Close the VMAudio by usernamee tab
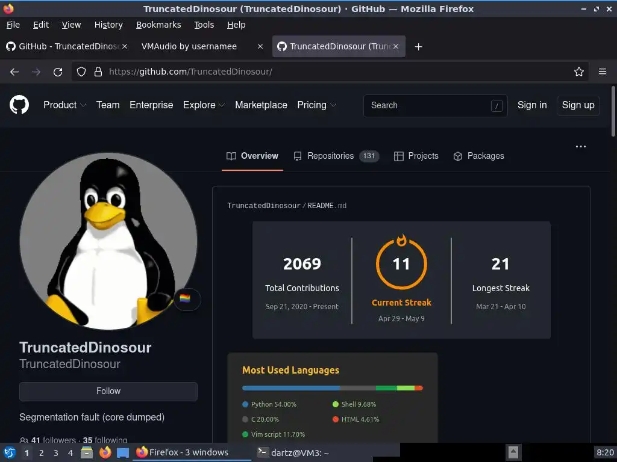The width and height of the screenshot is (617, 462). pyautogui.click(x=260, y=46)
